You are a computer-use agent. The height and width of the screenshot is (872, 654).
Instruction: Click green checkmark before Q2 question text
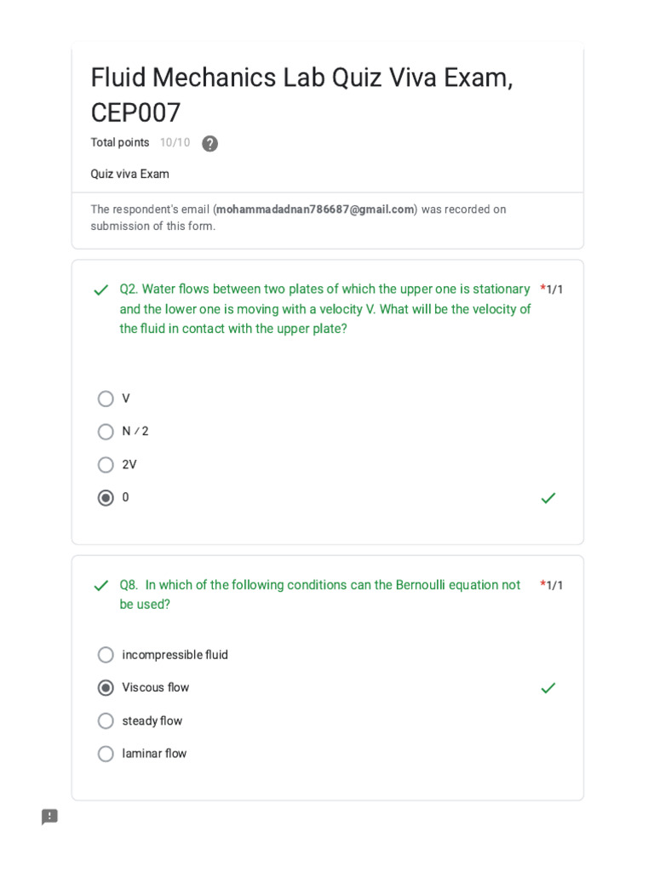101,290
